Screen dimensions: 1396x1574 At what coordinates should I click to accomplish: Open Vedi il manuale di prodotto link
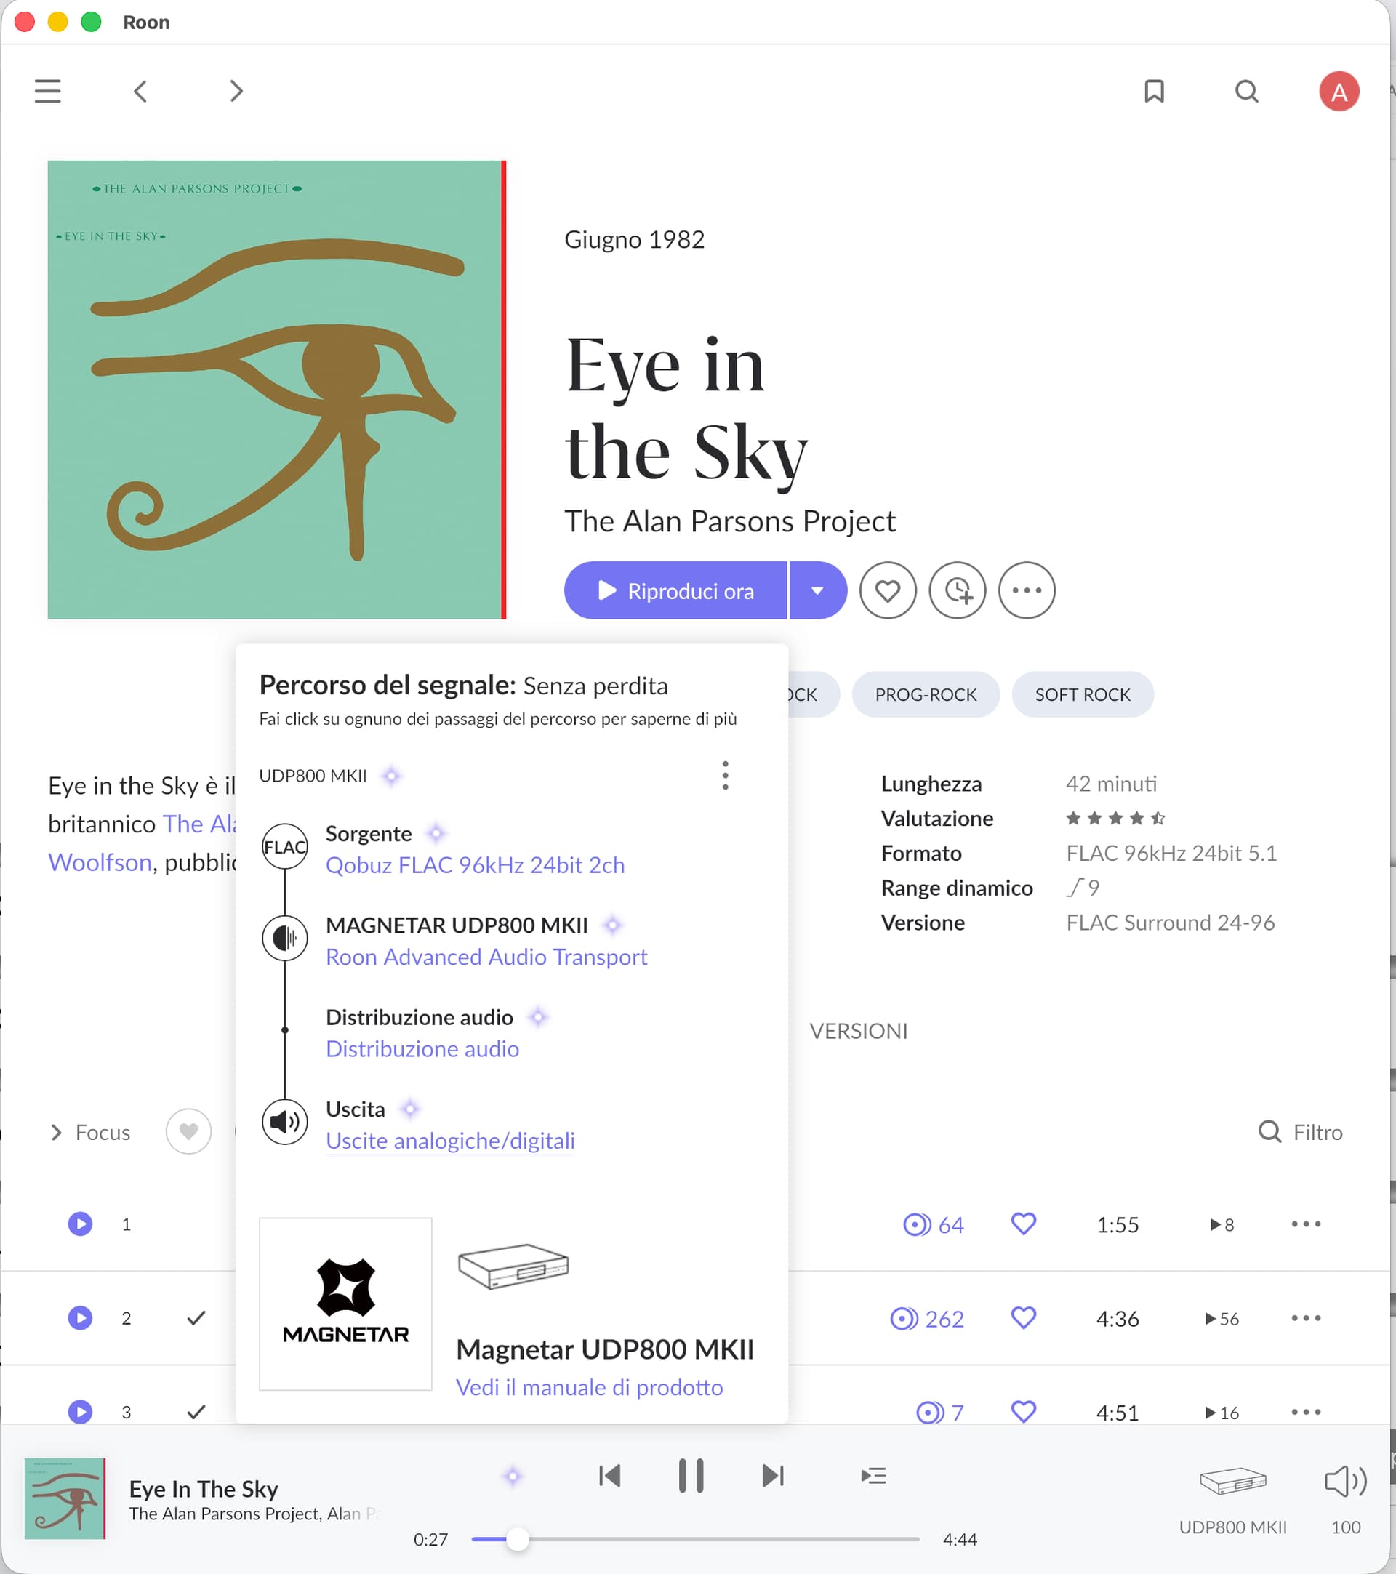pos(589,1387)
